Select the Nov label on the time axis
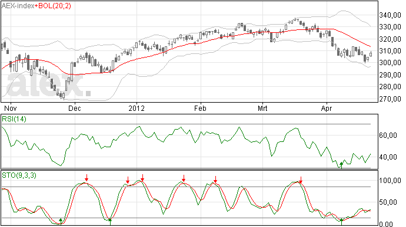The image size is (406, 227). [x=11, y=108]
